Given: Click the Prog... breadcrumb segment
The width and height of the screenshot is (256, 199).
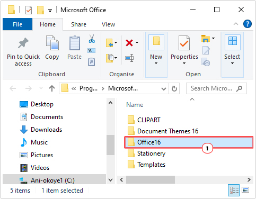Looking at the screenshot, I should [89, 88].
